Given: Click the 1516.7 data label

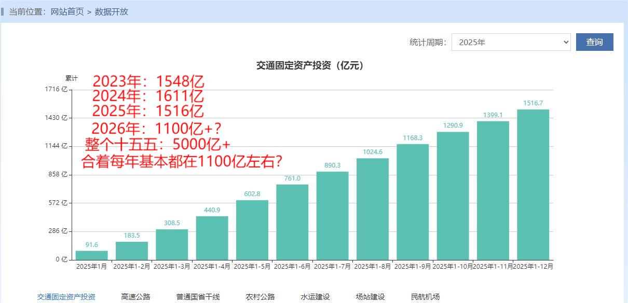Looking at the screenshot, I should [533, 103].
